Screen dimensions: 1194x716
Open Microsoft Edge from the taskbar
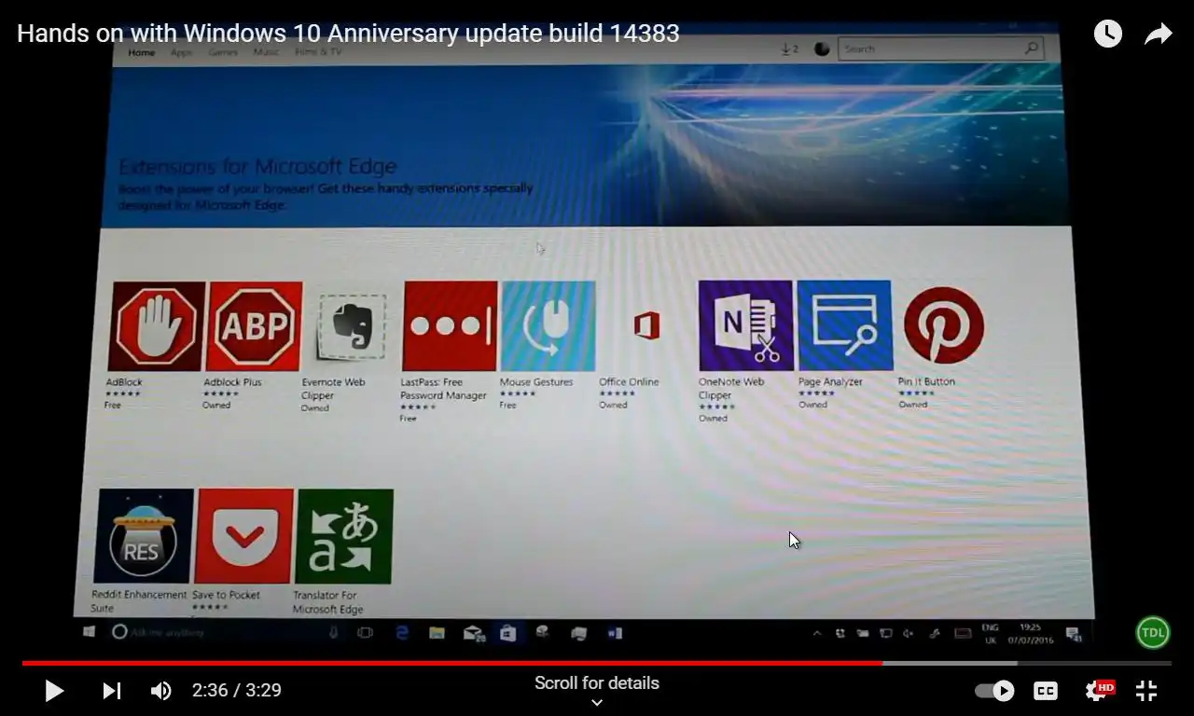[403, 633]
